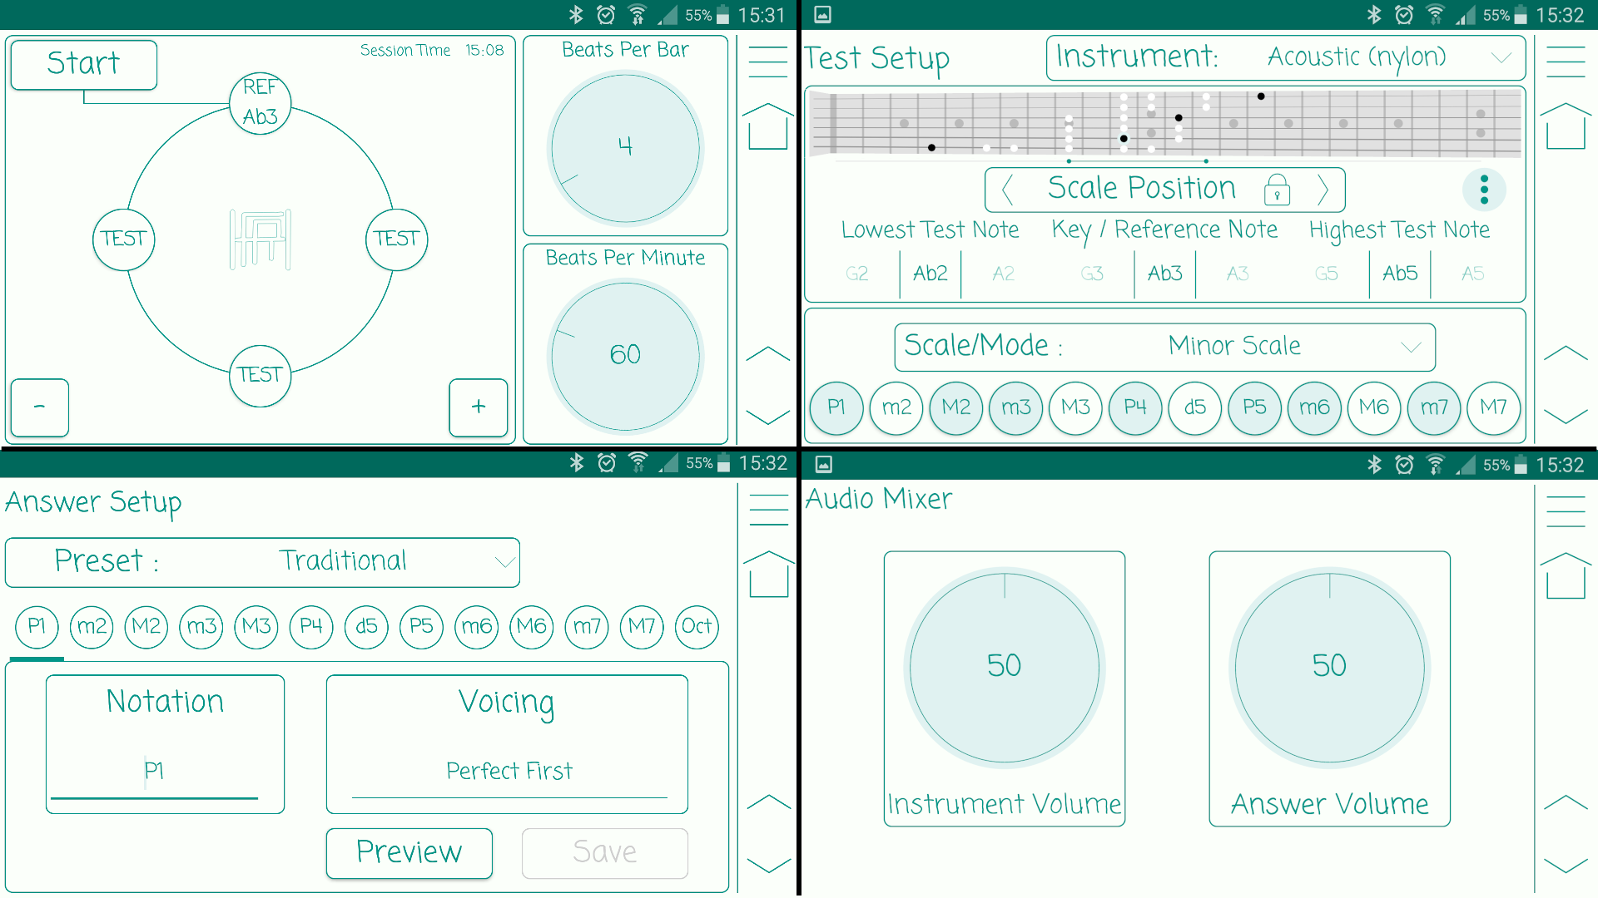Image resolution: width=1598 pixels, height=898 pixels.
Task: Tap down chevron in Answer Setup sidebar
Action: coord(768,866)
